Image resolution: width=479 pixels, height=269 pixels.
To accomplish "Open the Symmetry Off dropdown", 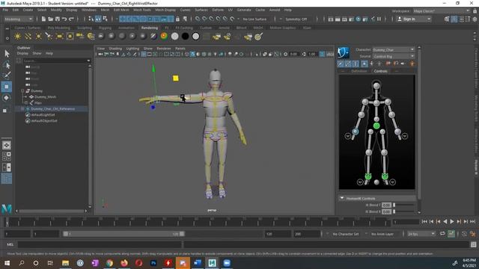I will [296, 19].
